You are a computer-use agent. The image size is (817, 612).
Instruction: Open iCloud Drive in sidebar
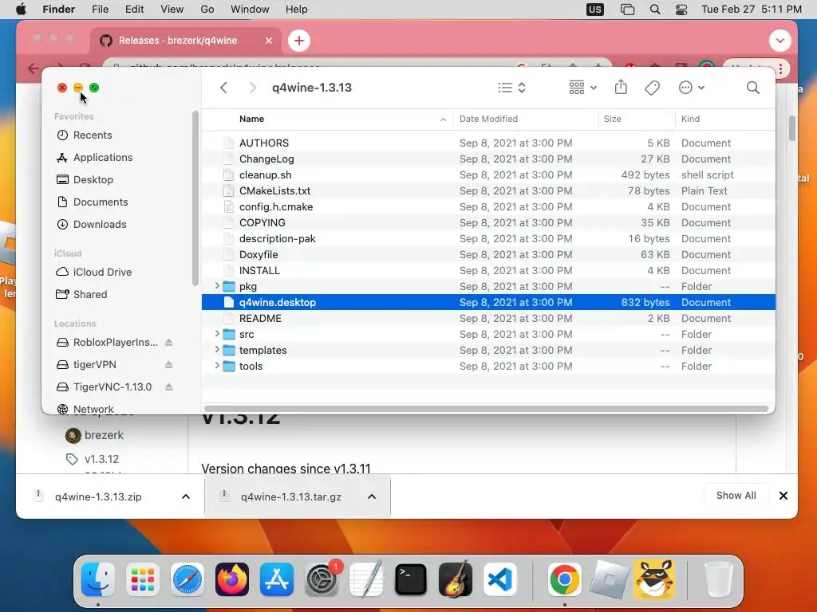tap(102, 273)
